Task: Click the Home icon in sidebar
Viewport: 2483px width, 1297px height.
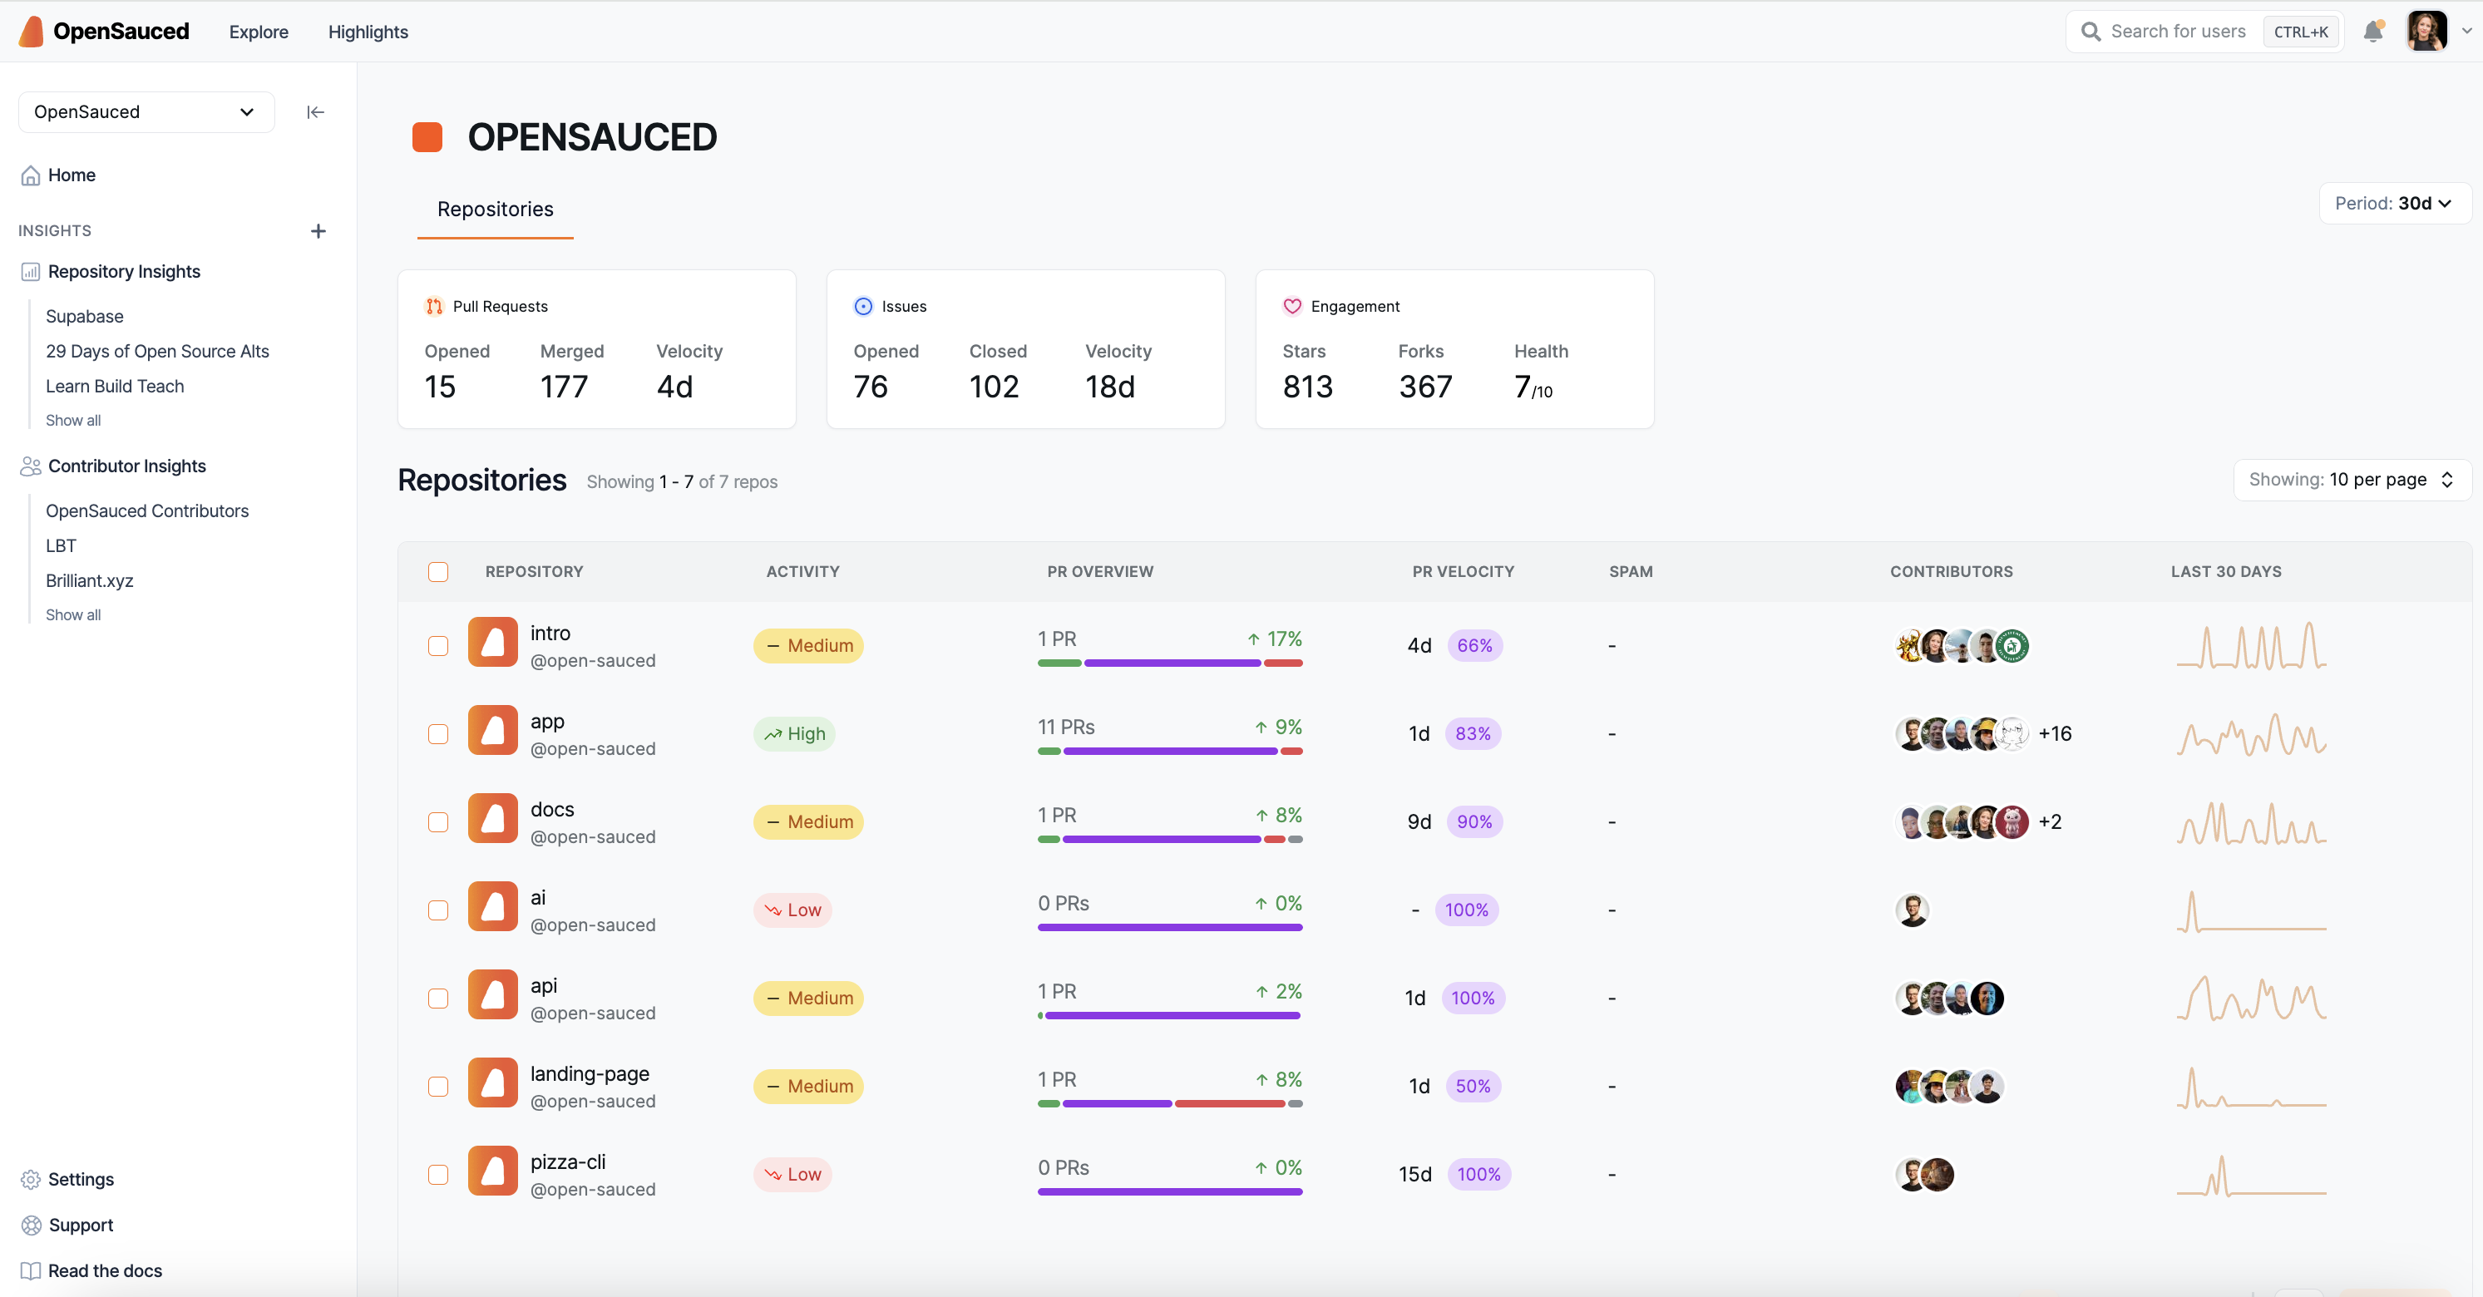Action: (31, 175)
